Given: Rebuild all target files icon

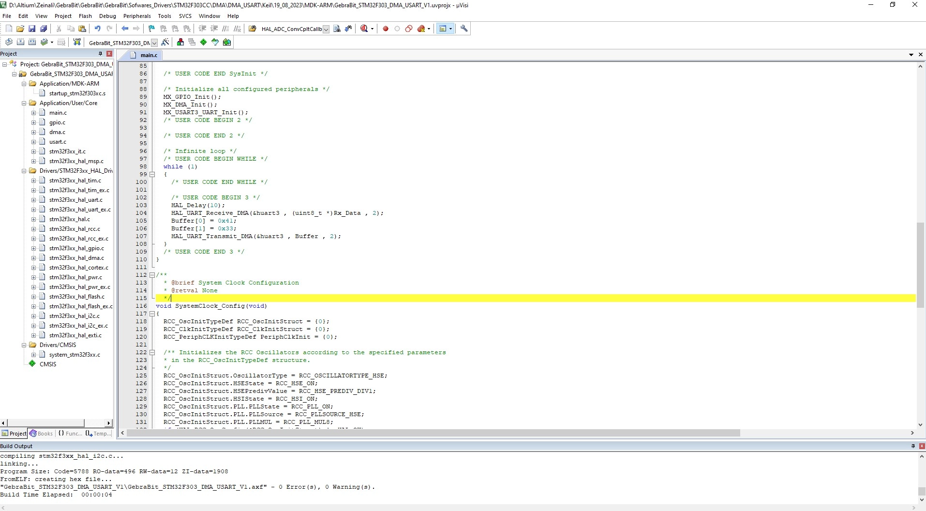Looking at the screenshot, I should 32,42.
